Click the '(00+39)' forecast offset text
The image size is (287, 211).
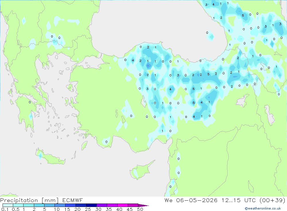pyautogui.click(x=272, y=200)
